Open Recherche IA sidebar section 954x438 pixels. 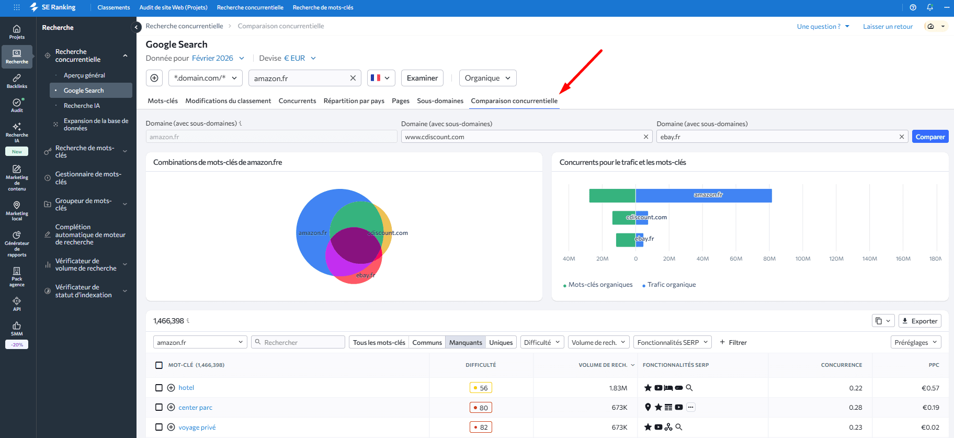(17, 132)
